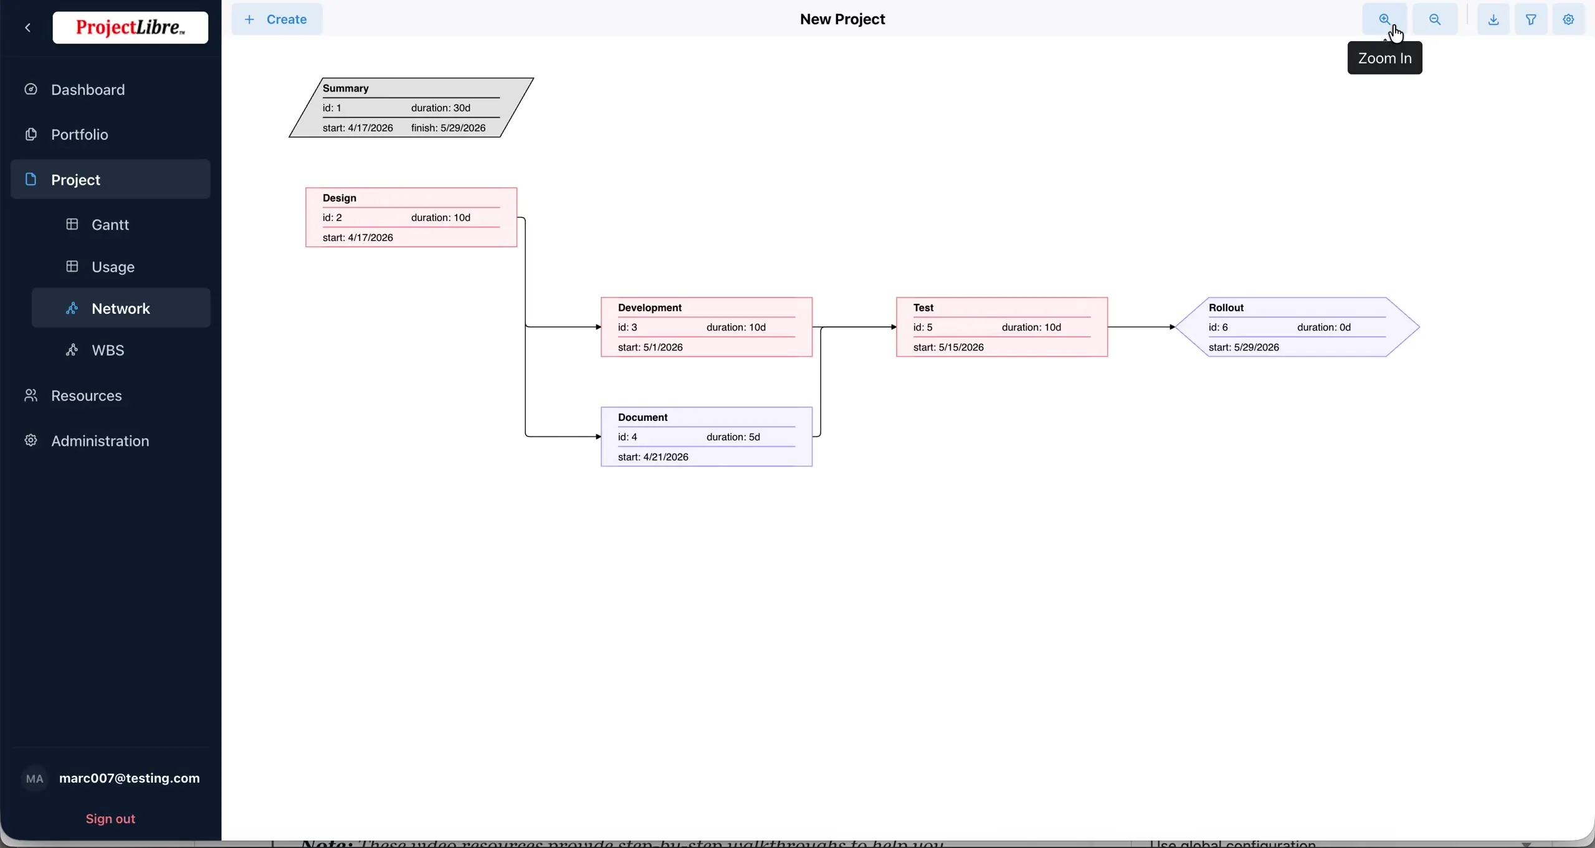The height and width of the screenshot is (848, 1595).
Task: Click 'start: 5/15/2026' in Test node
Action: (949, 347)
